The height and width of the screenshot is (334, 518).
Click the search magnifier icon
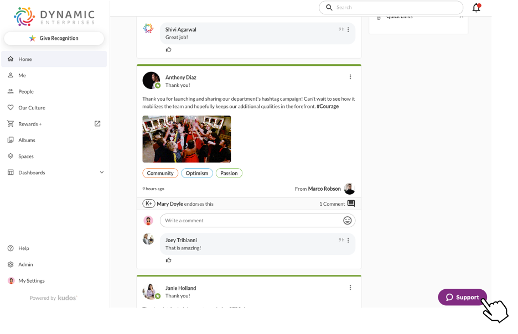click(x=329, y=7)
